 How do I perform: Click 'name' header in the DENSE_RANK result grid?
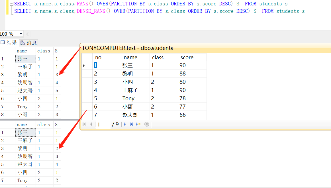(26, 125)
